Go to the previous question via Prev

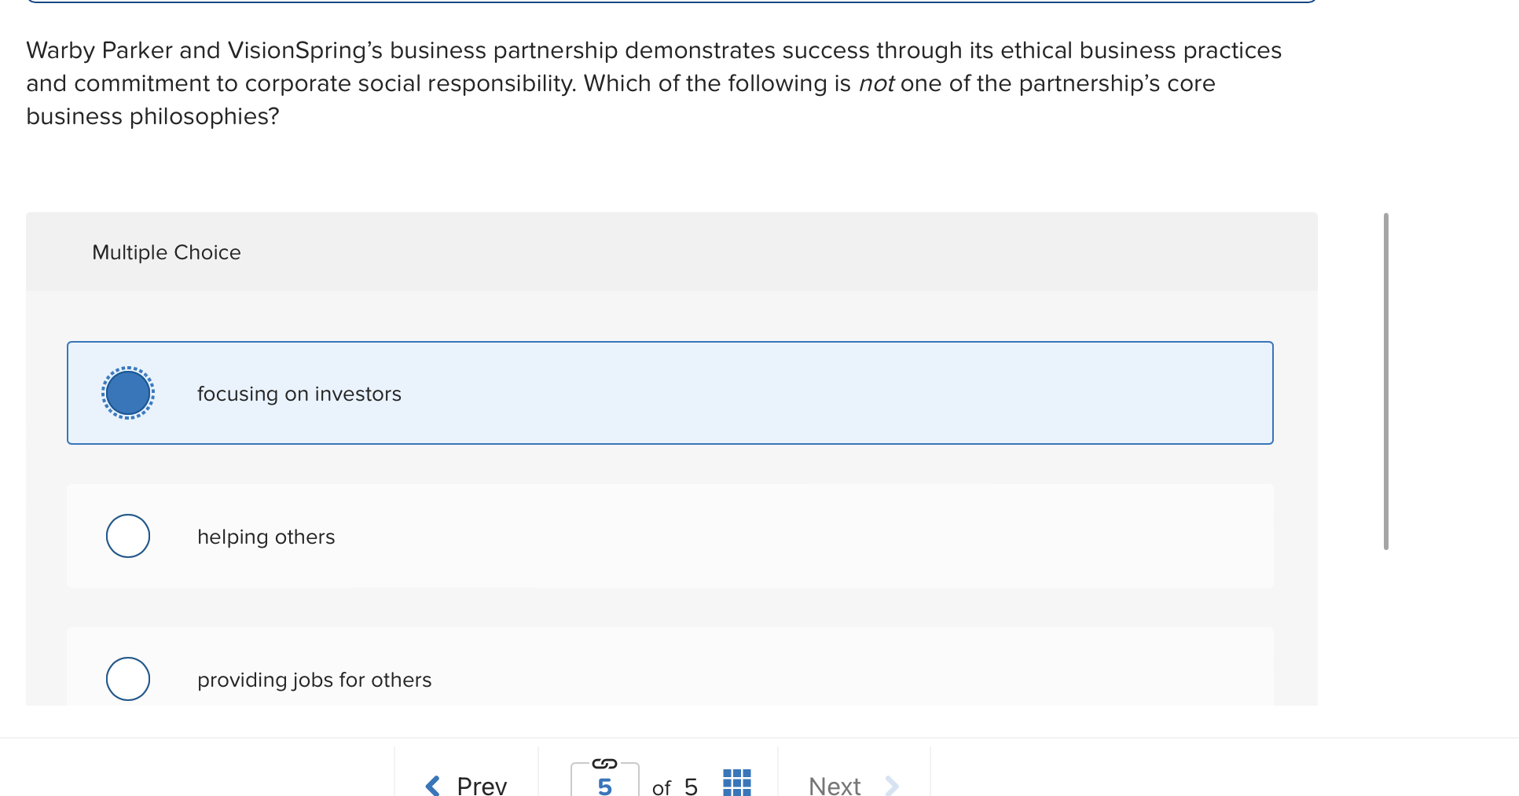pyautogui.click(x=481, y=785)
